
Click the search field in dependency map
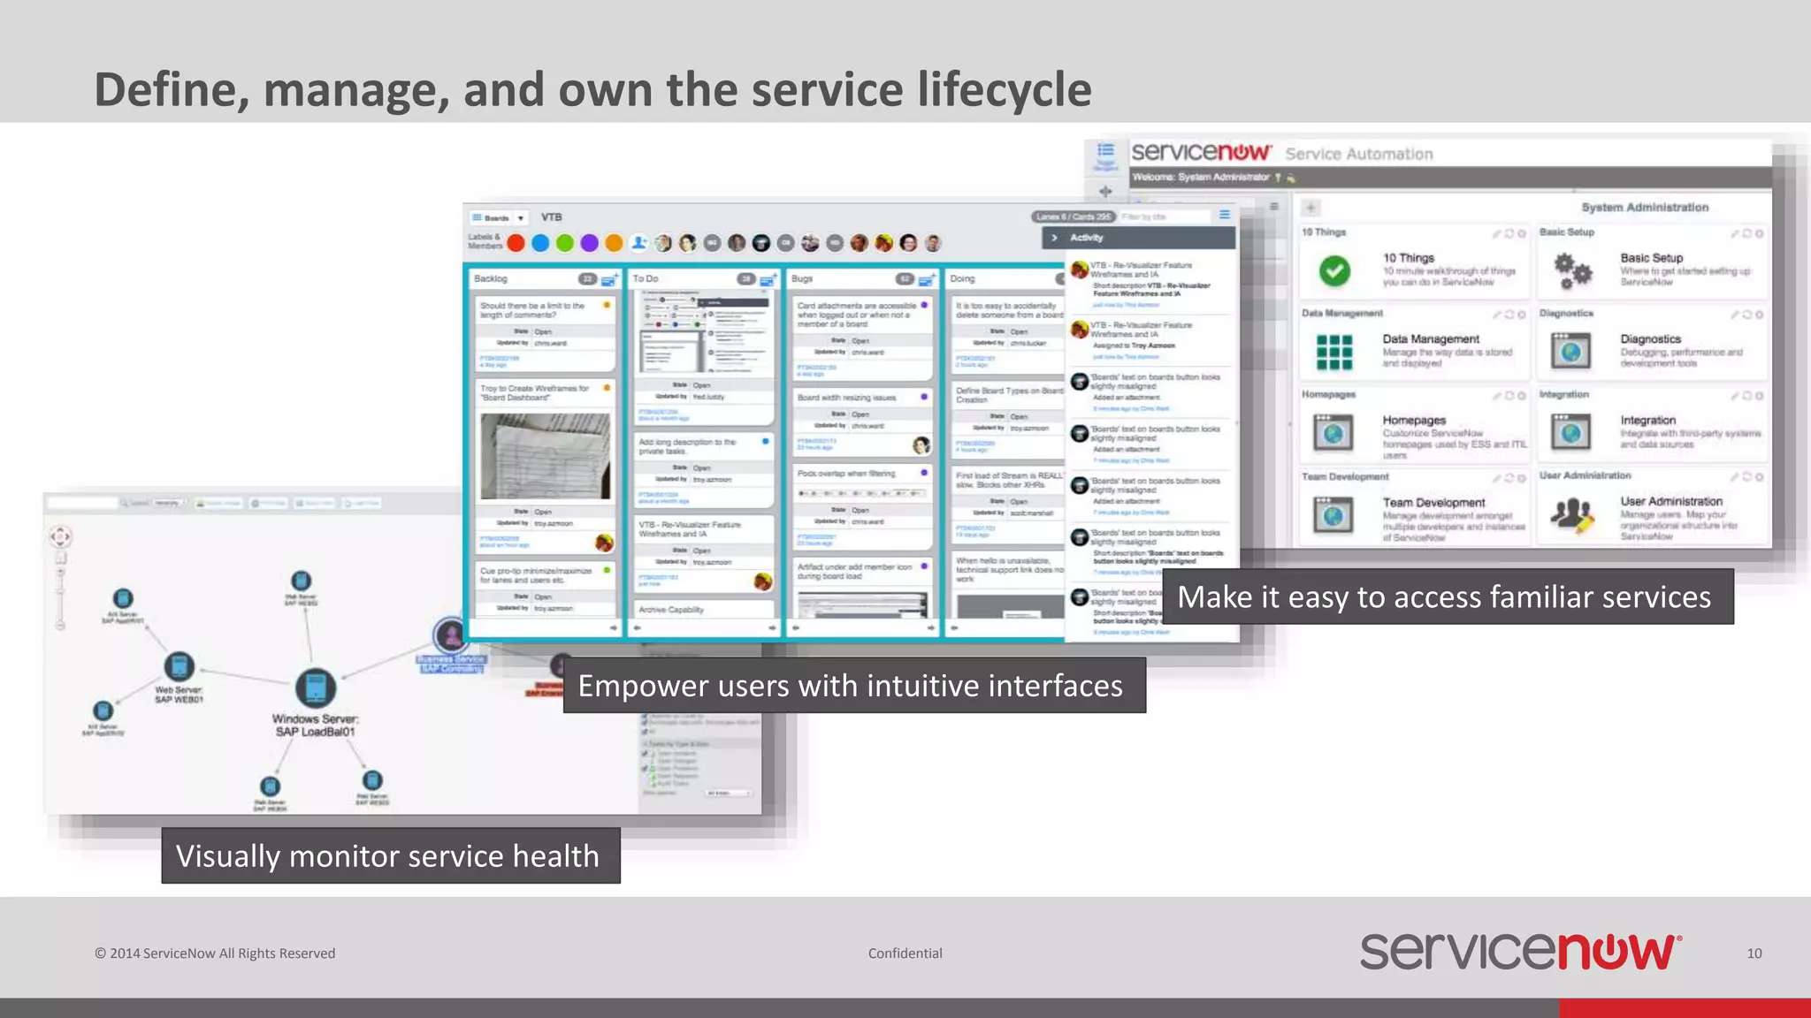81,503
